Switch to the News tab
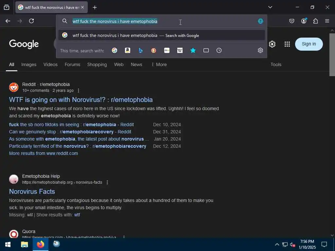The image size is (335, 251). (x=136, y=64)
